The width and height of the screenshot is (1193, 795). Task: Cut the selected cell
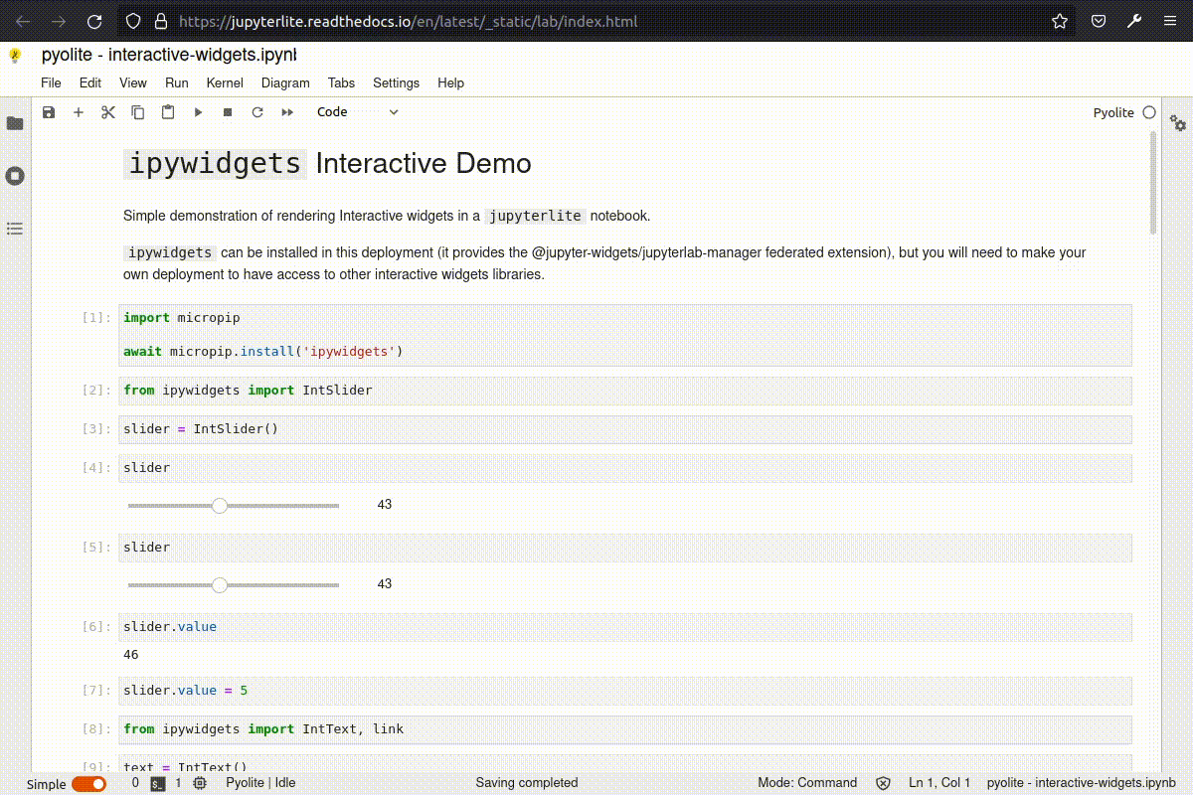pyautogui.click(x=108, y=111)
